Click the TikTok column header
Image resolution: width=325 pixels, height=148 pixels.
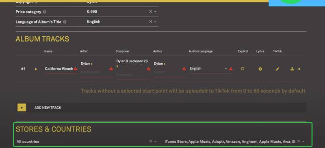point(277,51)
